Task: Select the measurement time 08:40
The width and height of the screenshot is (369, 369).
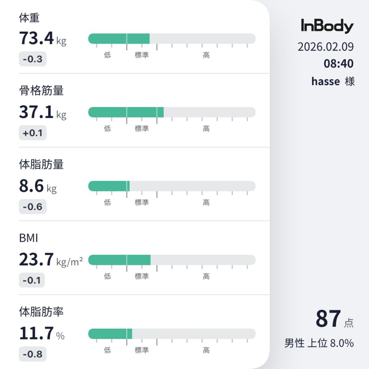Action: [338, 64]
